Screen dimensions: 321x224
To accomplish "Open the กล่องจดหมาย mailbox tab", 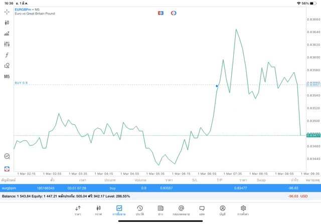I will (181, 210).
